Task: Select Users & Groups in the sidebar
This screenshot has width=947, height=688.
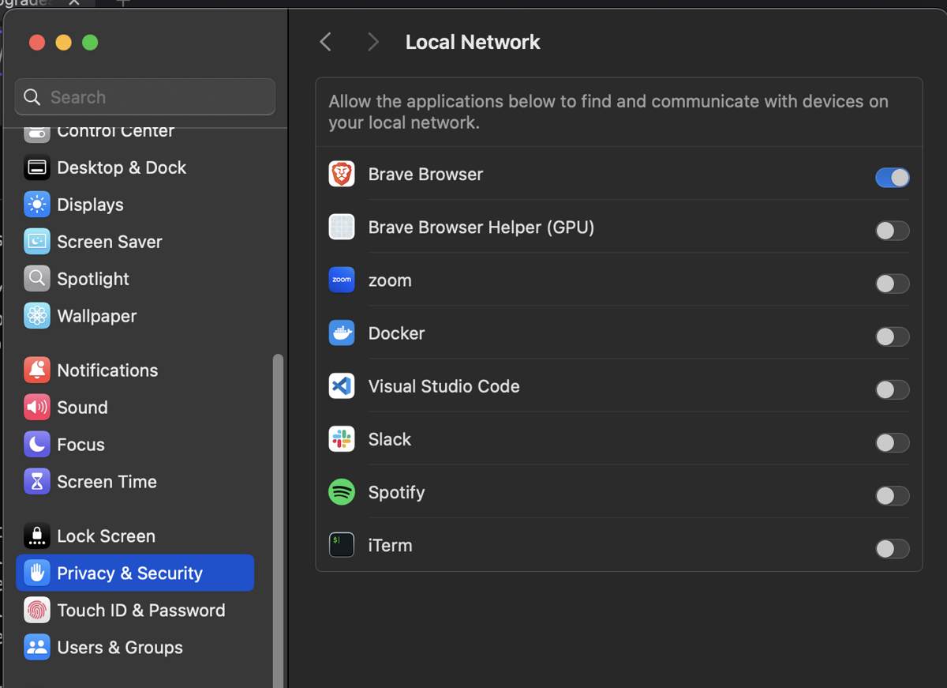Action: pos(135,647)
